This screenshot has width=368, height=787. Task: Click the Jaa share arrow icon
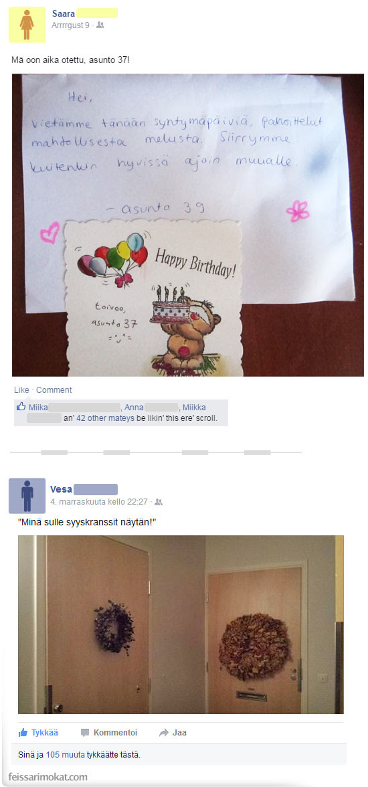tap(164, 732)
